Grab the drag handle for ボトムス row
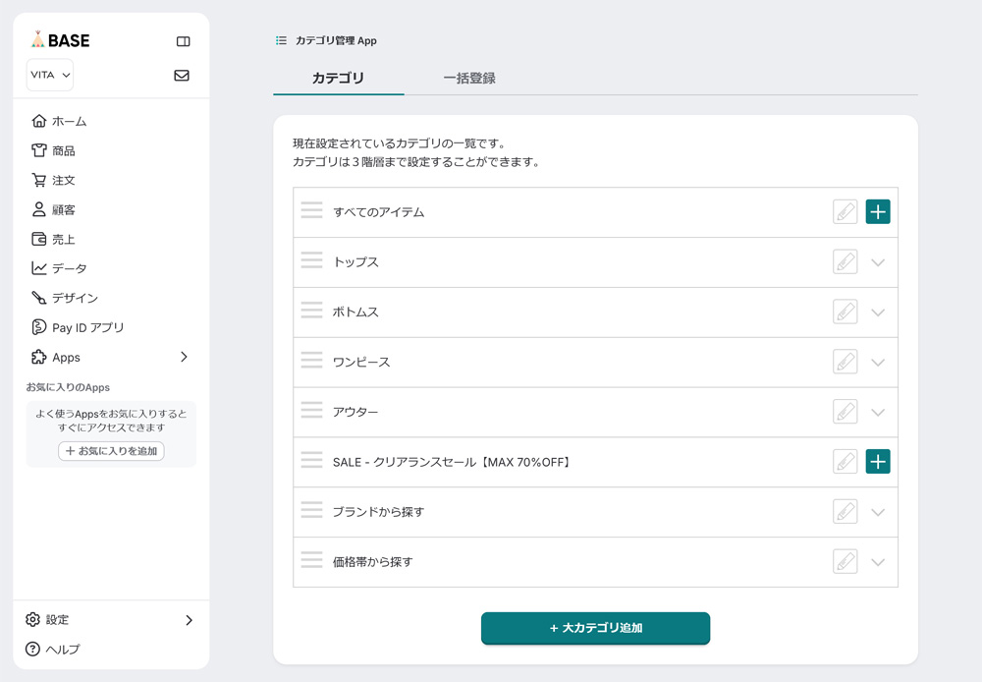The height and width of the screenshot is (682, 982). point(311,312)
